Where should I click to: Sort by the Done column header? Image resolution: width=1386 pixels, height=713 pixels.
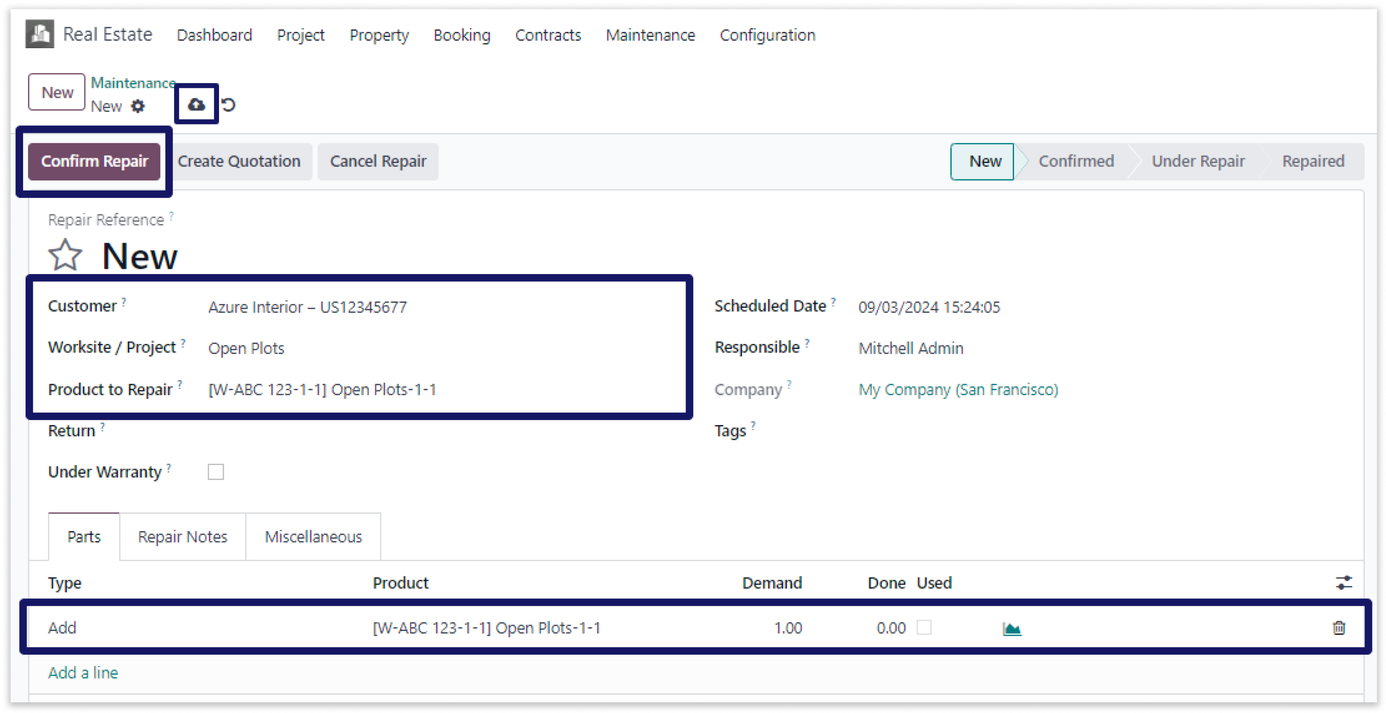point(887,583)
